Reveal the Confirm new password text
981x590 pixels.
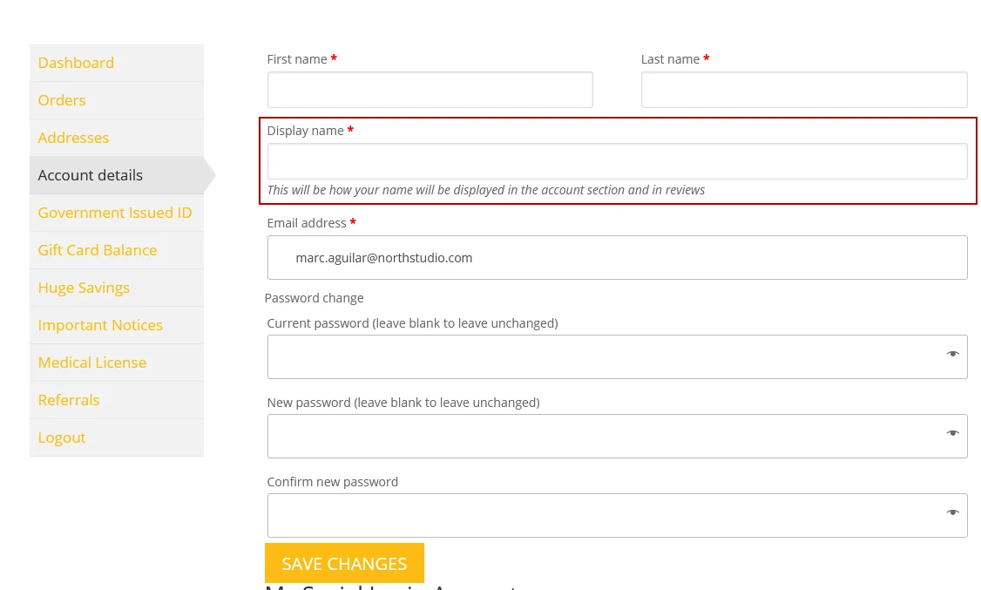(952, 512)
